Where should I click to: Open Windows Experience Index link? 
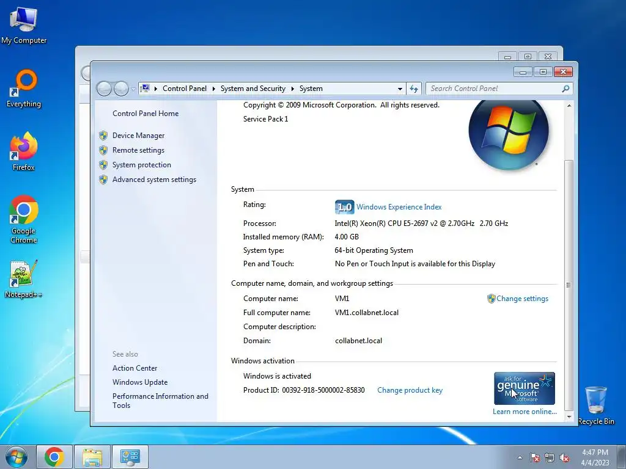[x=399, y=207]
